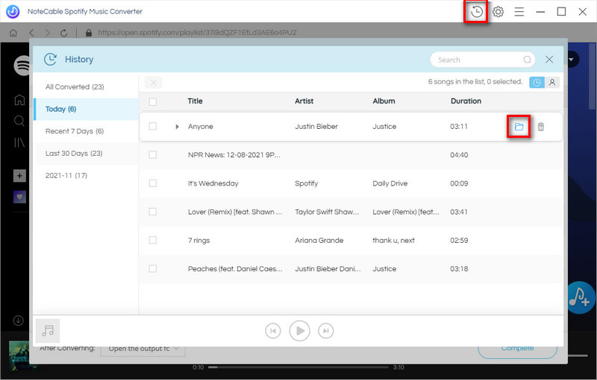Open the After Converting dropdown
Viewport: 597px width, 380px height.
click(143, 349)
